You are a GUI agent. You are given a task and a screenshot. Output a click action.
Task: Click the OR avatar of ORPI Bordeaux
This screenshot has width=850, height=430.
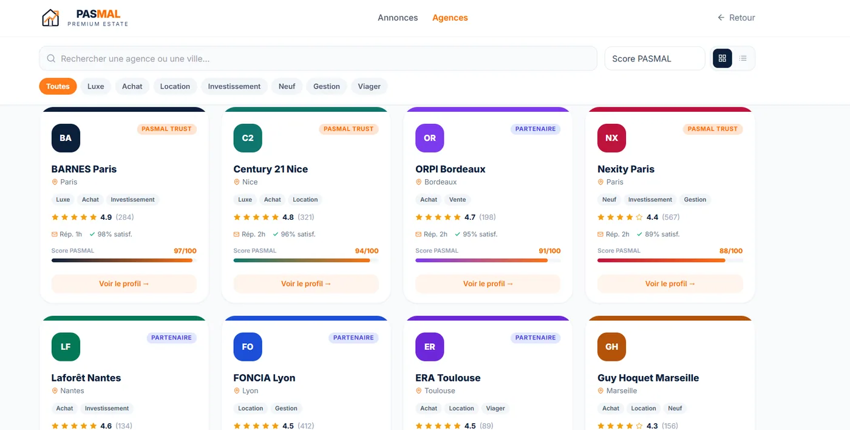click(430, 138)
